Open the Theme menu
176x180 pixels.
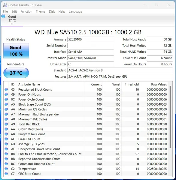(41, 11)
